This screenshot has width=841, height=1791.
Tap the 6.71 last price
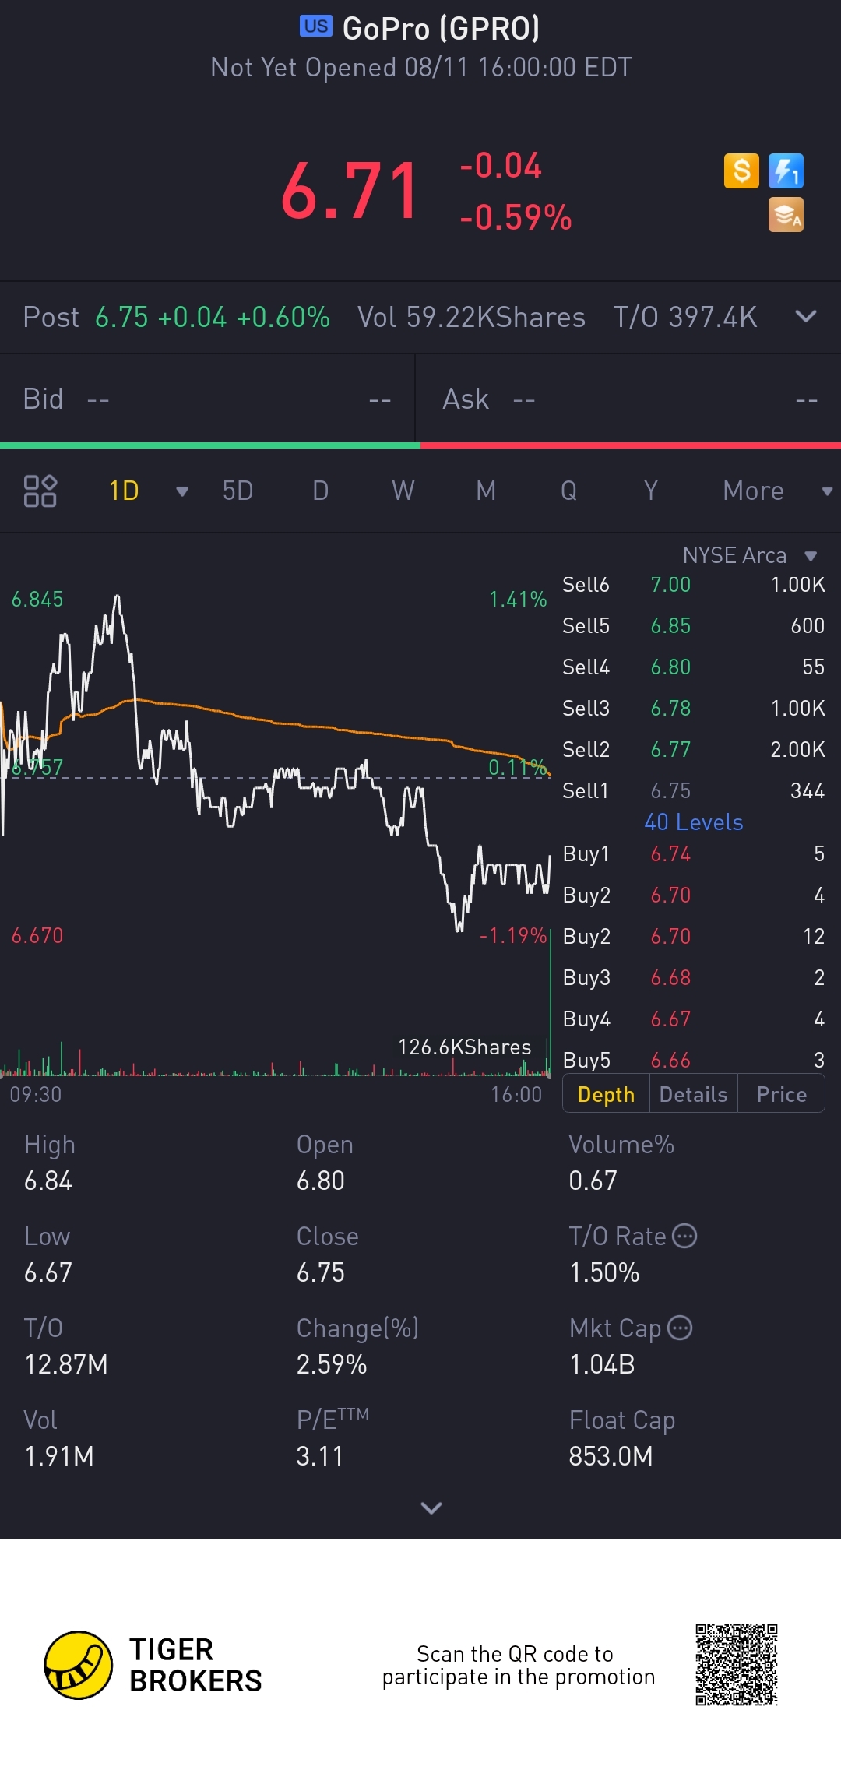coord(350,191)
